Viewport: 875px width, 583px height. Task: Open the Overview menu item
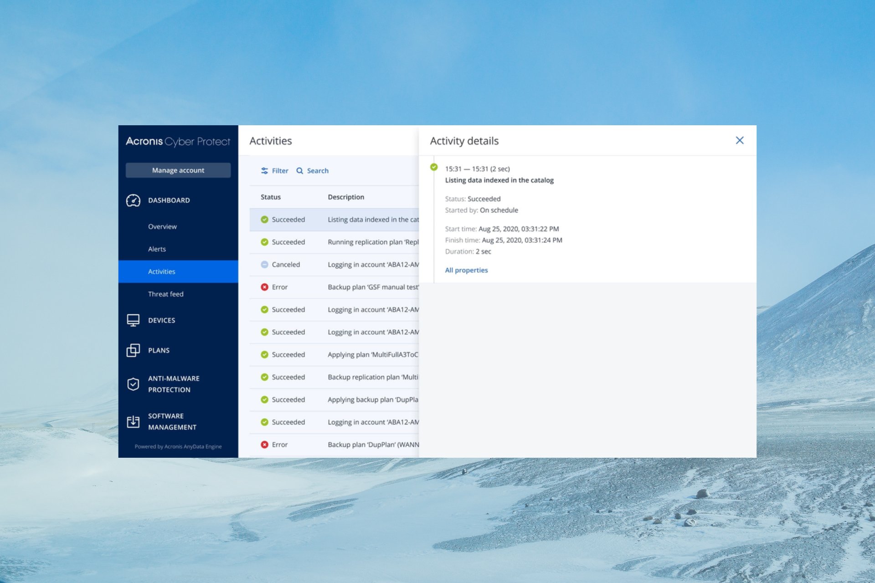coord(162,226)
